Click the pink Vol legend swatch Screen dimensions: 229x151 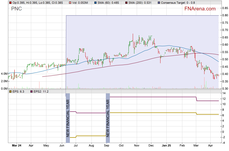click(x=70, y=3)
